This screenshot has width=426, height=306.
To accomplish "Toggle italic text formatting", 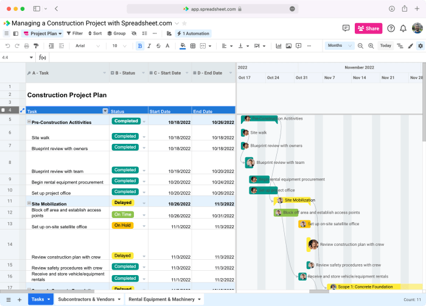I will click(x=150, y=46).
